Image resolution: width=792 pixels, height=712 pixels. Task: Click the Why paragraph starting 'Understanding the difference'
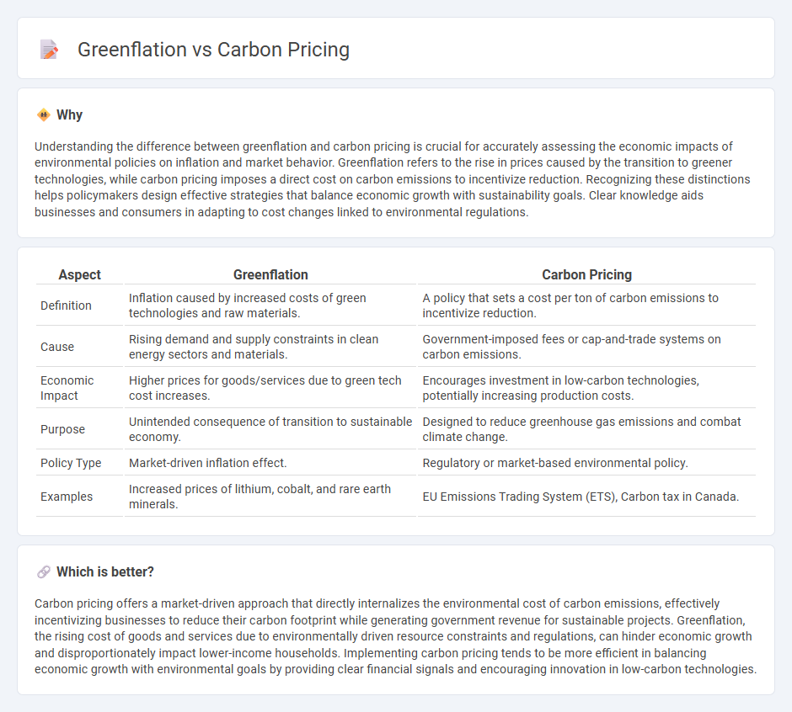(393, 179)
